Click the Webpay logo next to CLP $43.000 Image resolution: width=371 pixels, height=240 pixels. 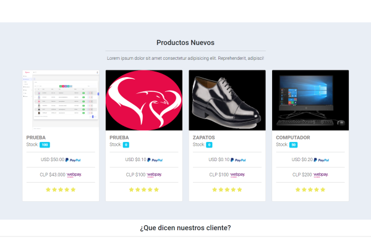tap(74, 175)
